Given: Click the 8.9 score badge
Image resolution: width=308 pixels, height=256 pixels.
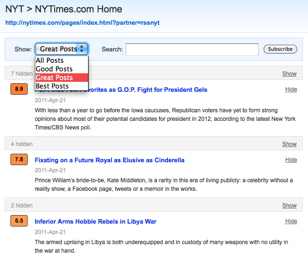Looking at the screenshot, I should pyautogui.click(x=19, y=89).
